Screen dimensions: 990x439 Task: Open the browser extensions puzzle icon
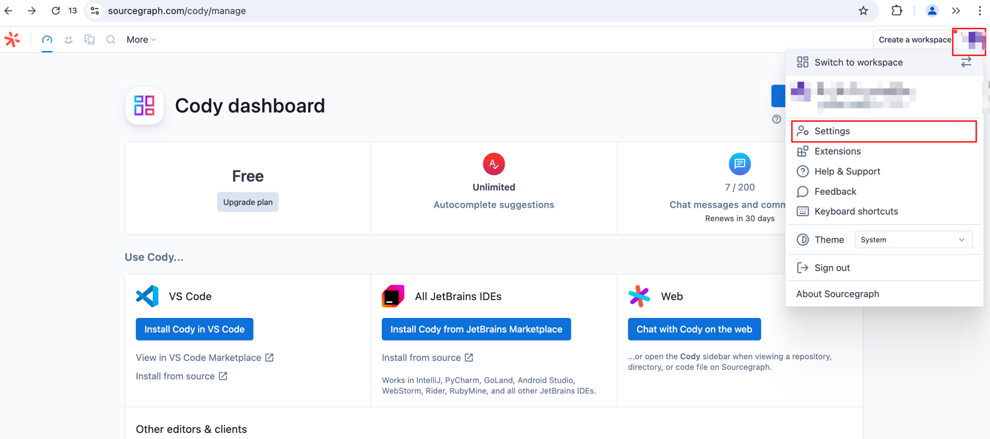coord(897,11)
